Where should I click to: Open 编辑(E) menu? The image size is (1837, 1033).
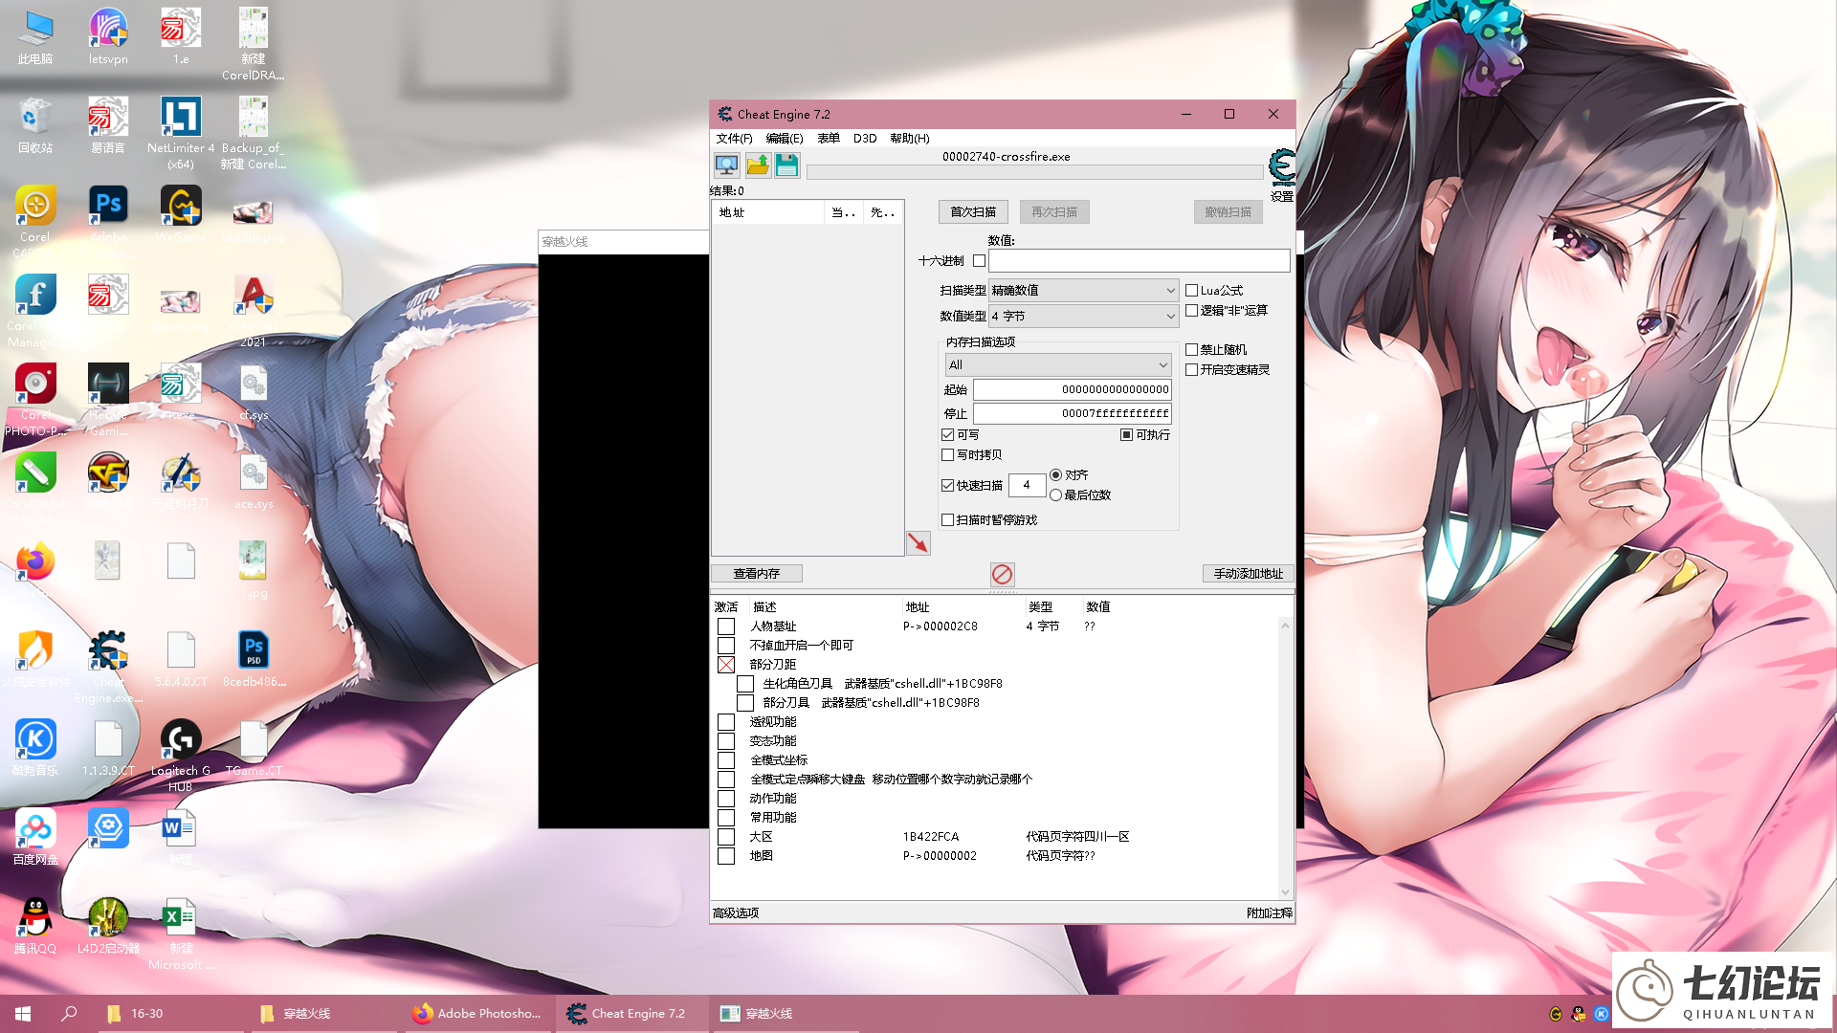click(785, 138)
